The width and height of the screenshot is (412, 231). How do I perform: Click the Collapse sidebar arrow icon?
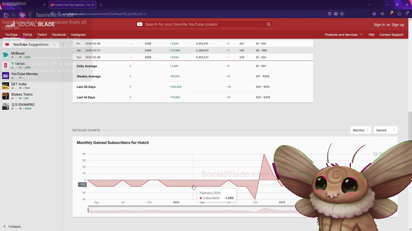tap(5, 227)
